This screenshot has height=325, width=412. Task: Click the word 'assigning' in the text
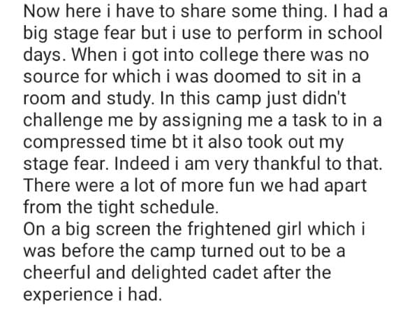tap(202, 121)
